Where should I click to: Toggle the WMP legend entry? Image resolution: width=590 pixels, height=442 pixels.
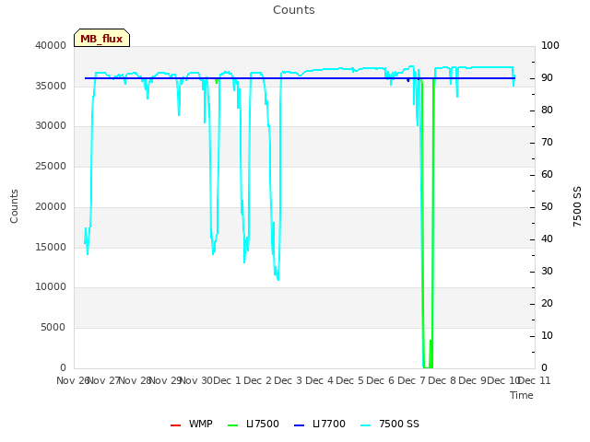click(x=192, y=424)
